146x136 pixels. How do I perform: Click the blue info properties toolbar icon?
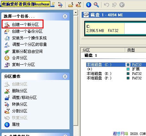point(89,5)
